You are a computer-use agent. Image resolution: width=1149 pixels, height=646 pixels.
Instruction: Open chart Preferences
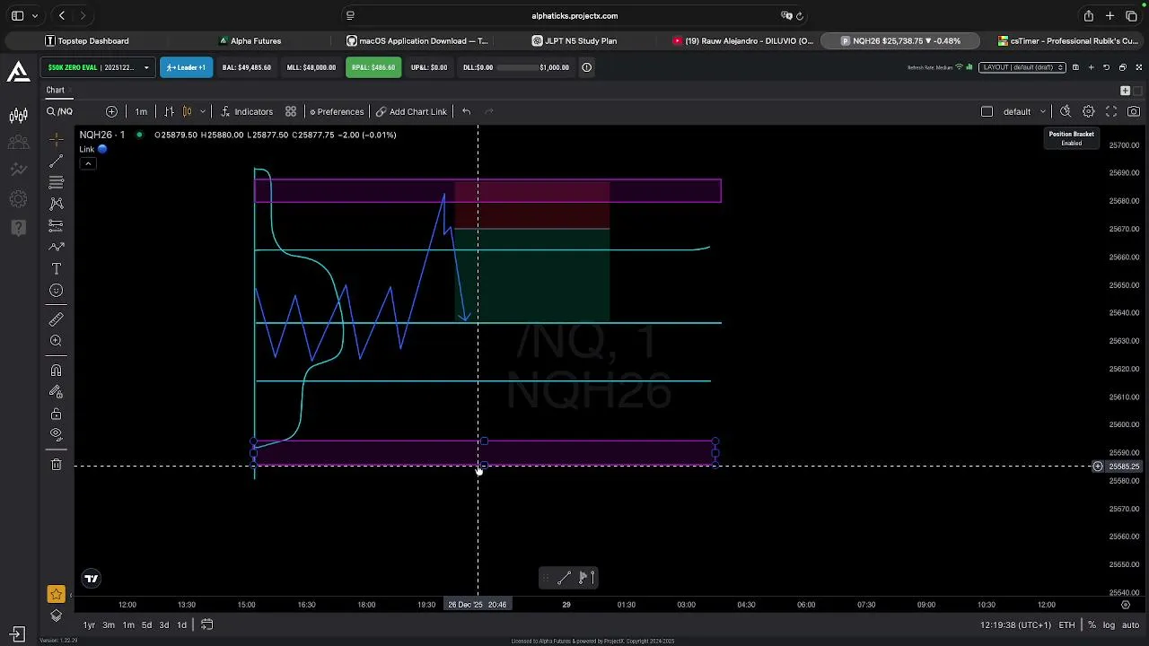coord(337,111)
